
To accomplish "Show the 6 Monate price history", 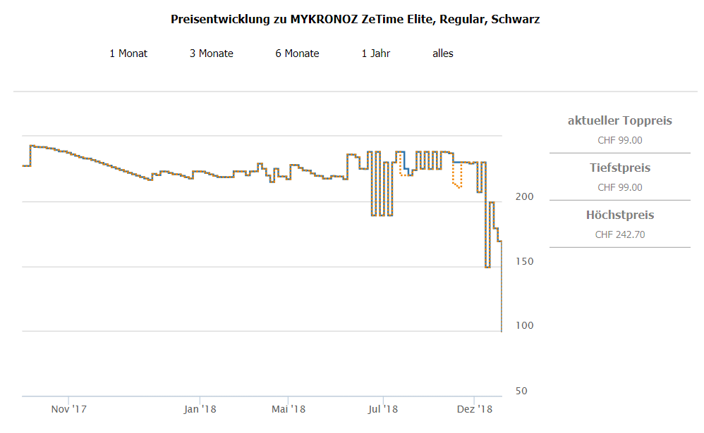I will point(297,54).
